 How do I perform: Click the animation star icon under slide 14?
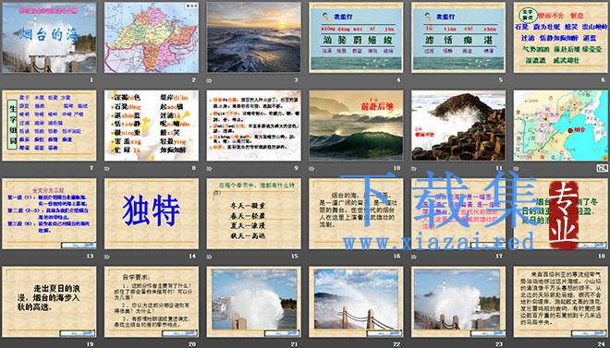(x=107, y=257)
